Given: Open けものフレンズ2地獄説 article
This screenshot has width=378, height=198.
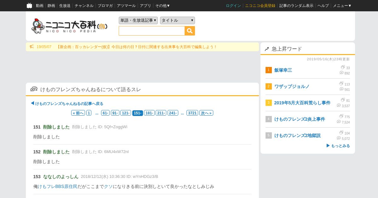Looking at the screenshot, I should 297,135.
